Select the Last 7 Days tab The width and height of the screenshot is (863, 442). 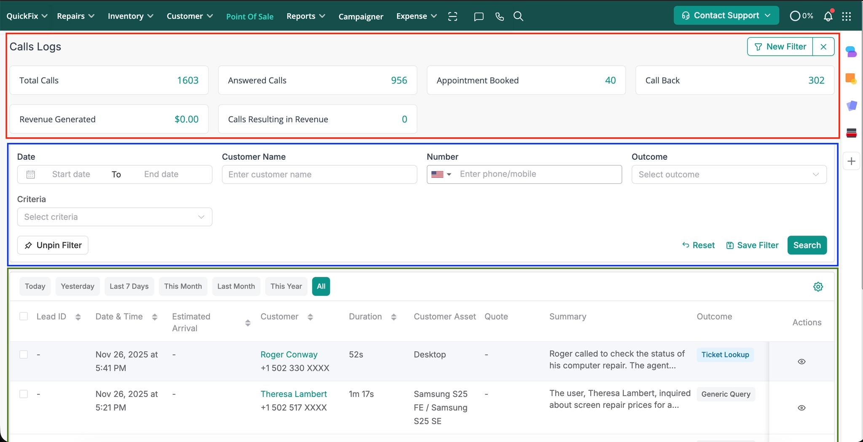click(x=129, y=287)
